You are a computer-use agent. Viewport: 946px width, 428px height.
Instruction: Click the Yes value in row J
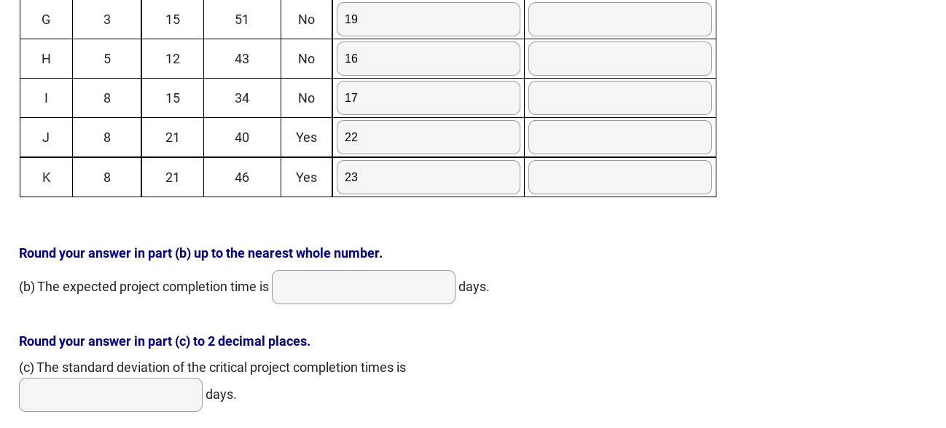[x=306, y=137]
